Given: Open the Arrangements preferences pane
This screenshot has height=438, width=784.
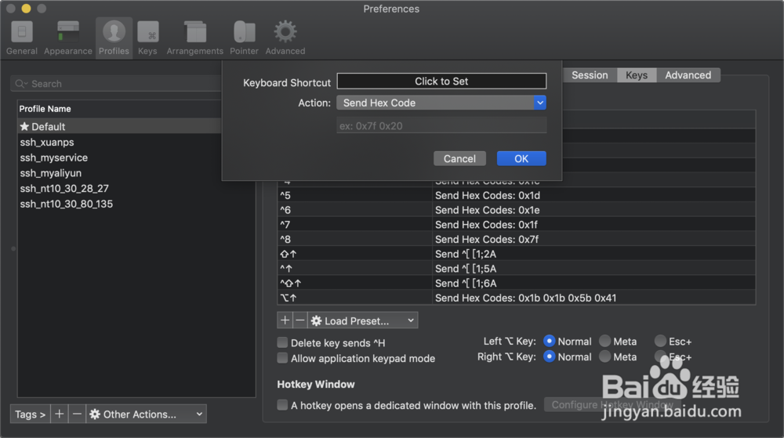Looking at the screenshot, I should click(194, 37).
